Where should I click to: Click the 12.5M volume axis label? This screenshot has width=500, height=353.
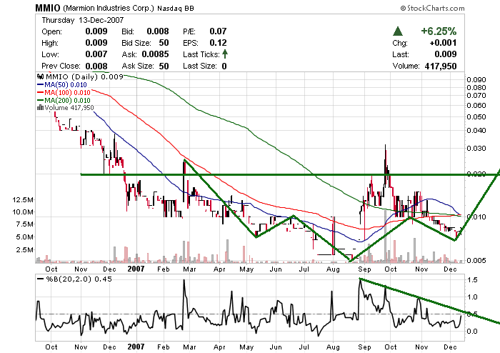[x=23, y=200]
